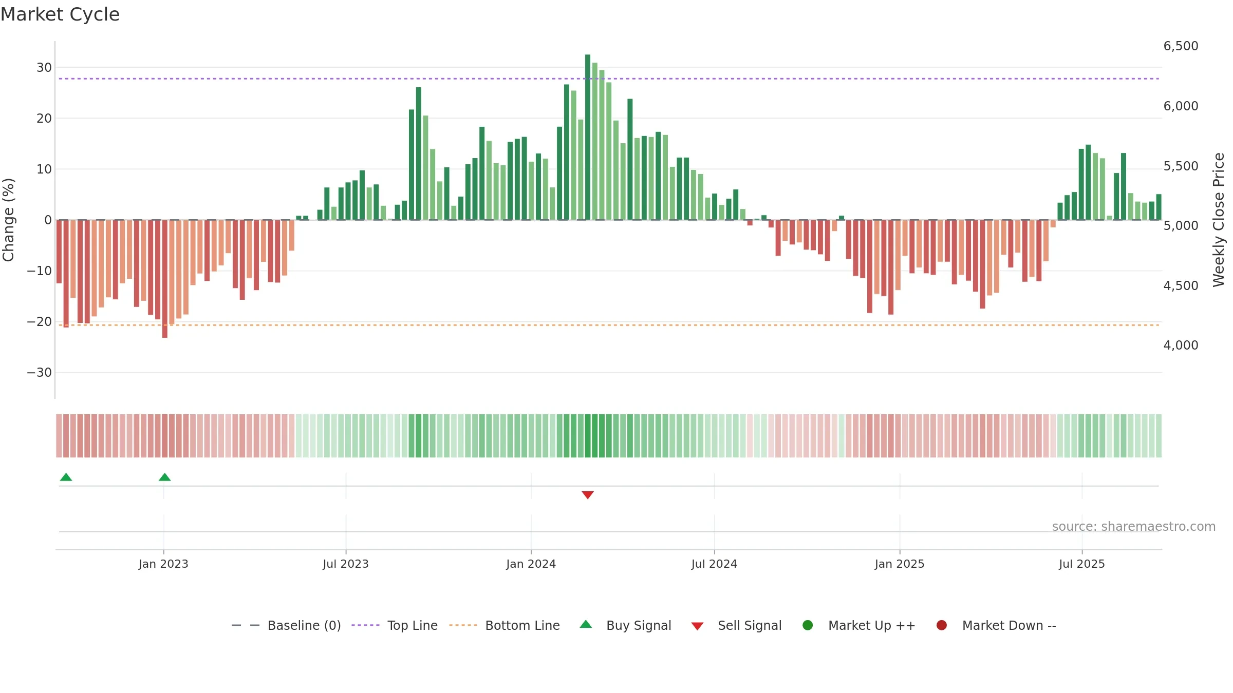Click the Jan 2023 x-axis label

163,564
